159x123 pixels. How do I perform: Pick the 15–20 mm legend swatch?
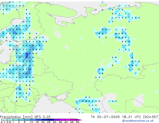click(x=39, y=120)
